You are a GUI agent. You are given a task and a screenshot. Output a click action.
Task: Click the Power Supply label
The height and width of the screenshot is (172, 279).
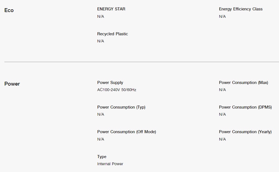110,83
